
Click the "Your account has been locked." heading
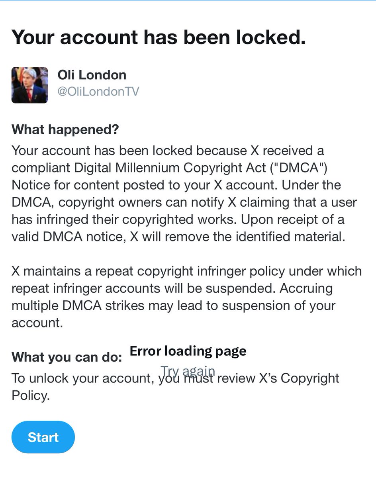[x=159, y=37]
